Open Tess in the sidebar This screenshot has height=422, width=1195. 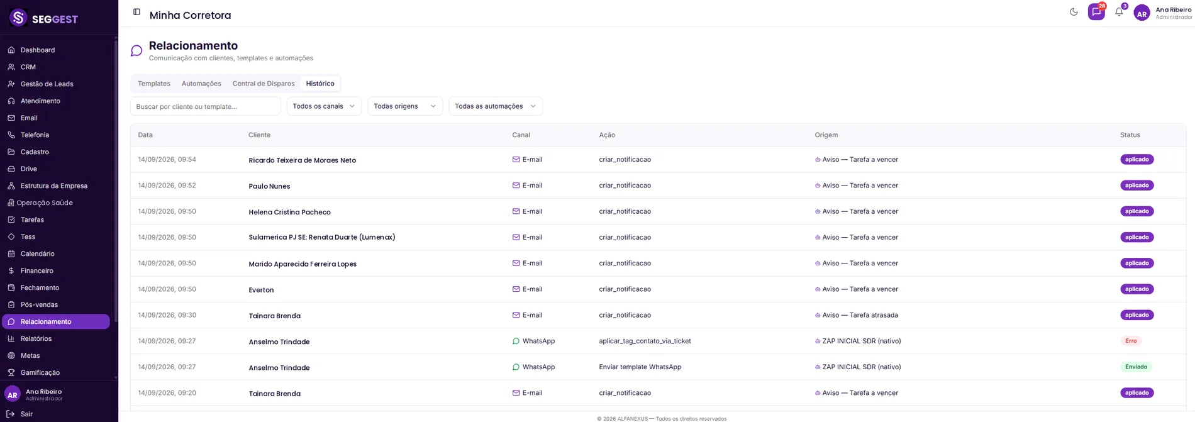pyautogui.click(x=28, y=236)
